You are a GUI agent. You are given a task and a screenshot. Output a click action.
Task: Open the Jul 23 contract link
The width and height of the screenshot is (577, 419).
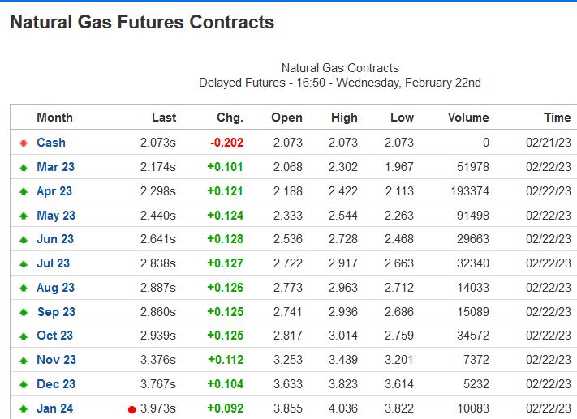click(x=53, y=263)
